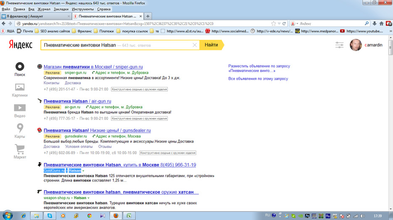Close the 'Я фрилансер | Аккаунт' tab
393x220 pixels.
click(x=69, y=16)
